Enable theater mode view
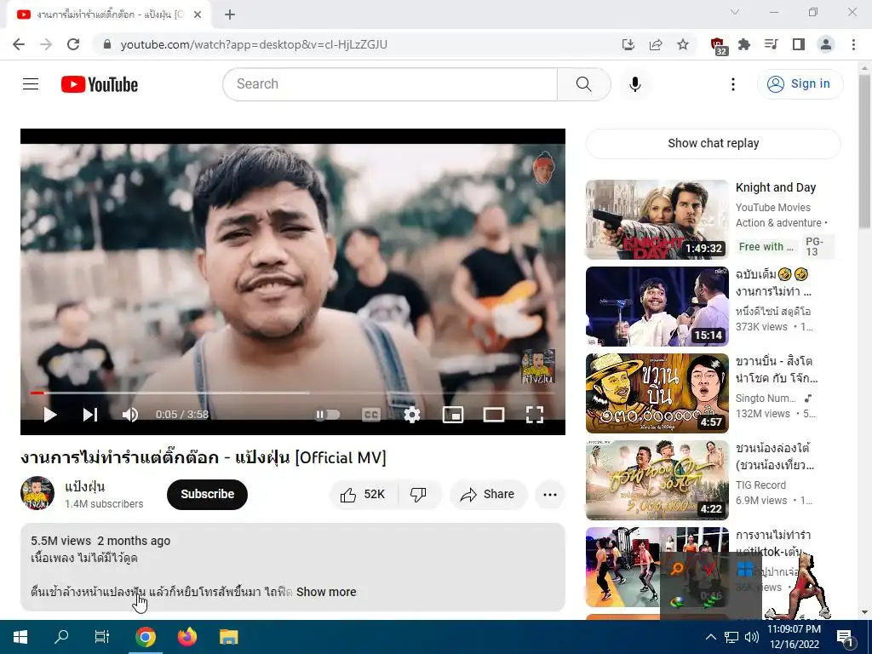This screenshot has height=654, width=872. (494, 415)
